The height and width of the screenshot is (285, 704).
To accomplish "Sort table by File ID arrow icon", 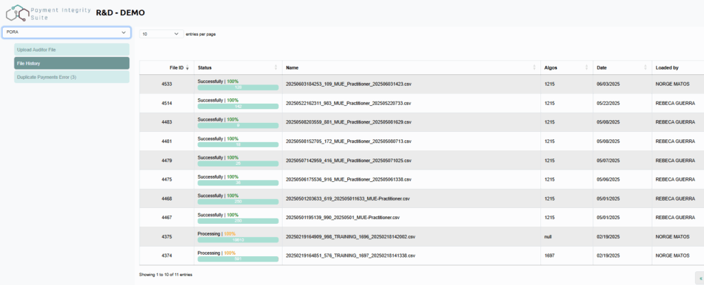I will (x=188, y=68).
